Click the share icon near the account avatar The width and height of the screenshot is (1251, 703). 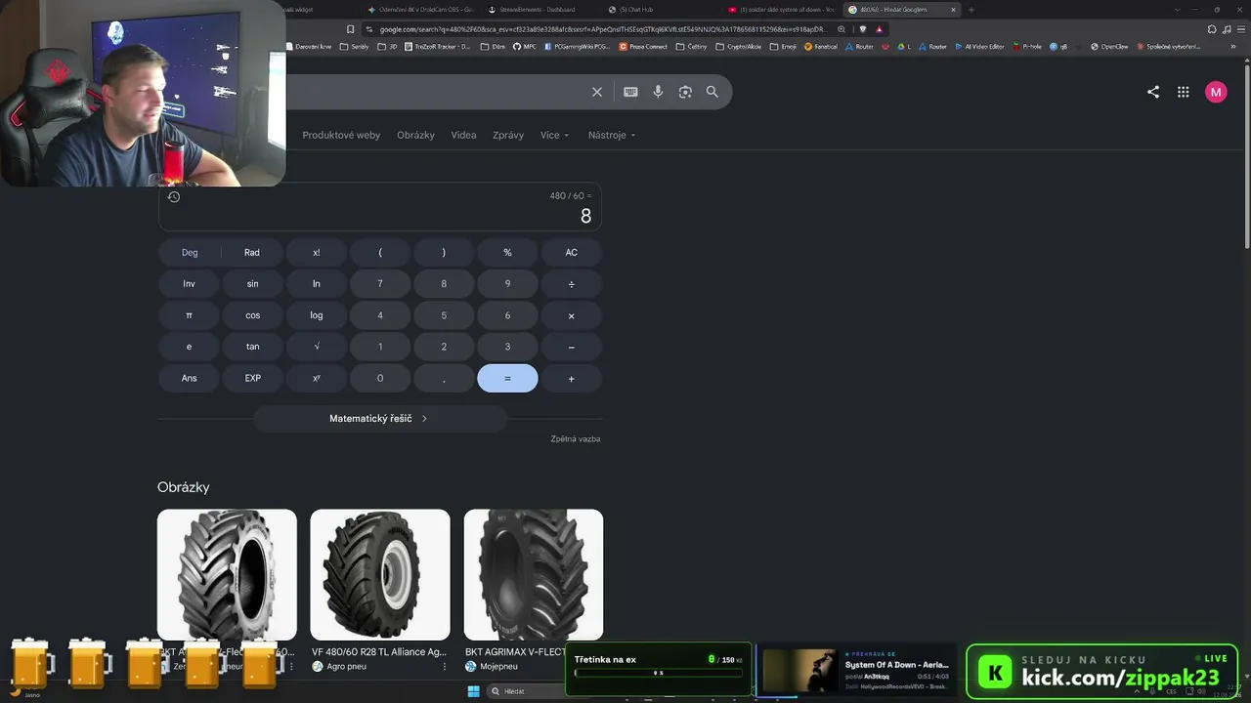pyautogui.click(x=1153, y=92)
